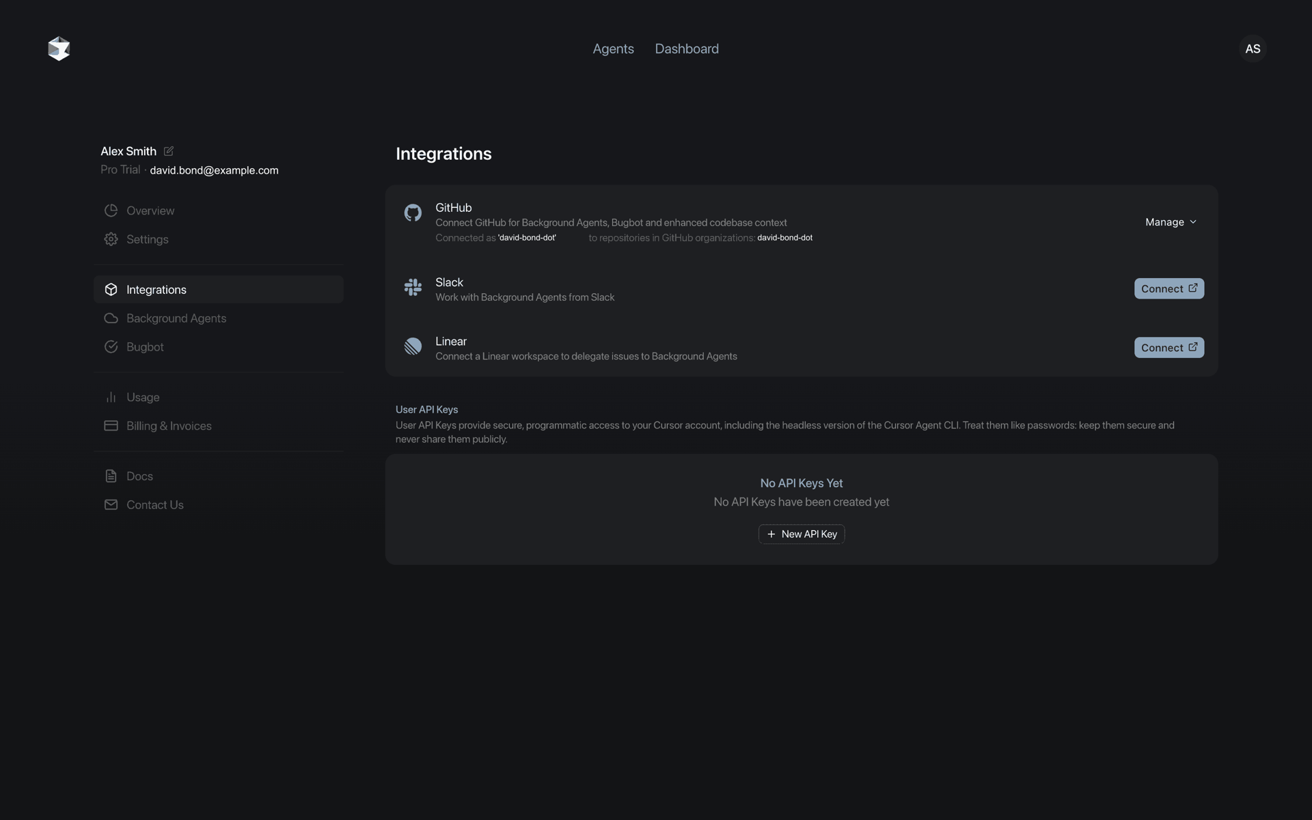Click the Integrations page heading
Viewport: 1312px width, 820px height.
(x=443, y=154)
